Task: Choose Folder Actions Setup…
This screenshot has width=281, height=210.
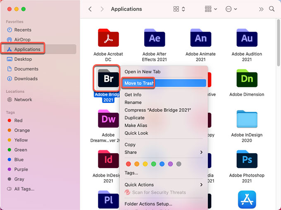Action: pyautogui.click(x=148, y=204)
